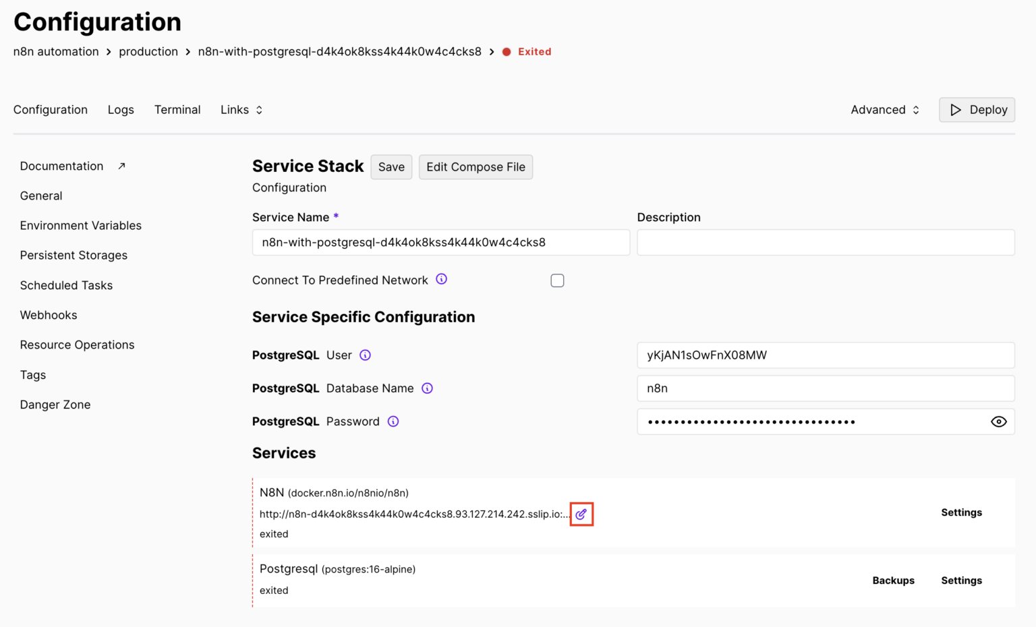Navigate to the production breadcrumb
The width and height of the screenshot is (1036, 627).
[148, 51]
